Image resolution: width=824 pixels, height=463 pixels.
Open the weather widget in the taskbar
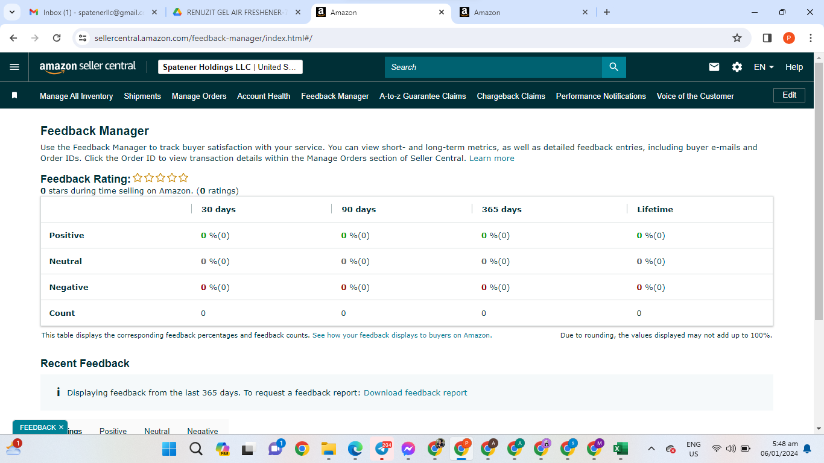click(13, 447)
